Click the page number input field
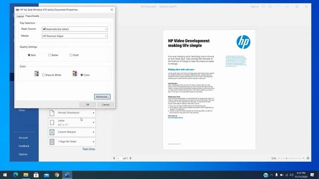 point(119,158)
